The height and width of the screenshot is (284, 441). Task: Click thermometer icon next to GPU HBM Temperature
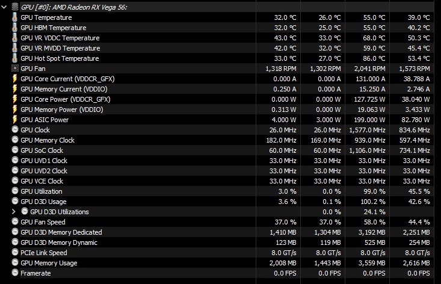tap(14, 28)
